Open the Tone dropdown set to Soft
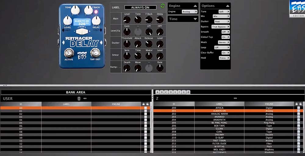Viewport: 305px width, 156px height. (x=224, y=12)
